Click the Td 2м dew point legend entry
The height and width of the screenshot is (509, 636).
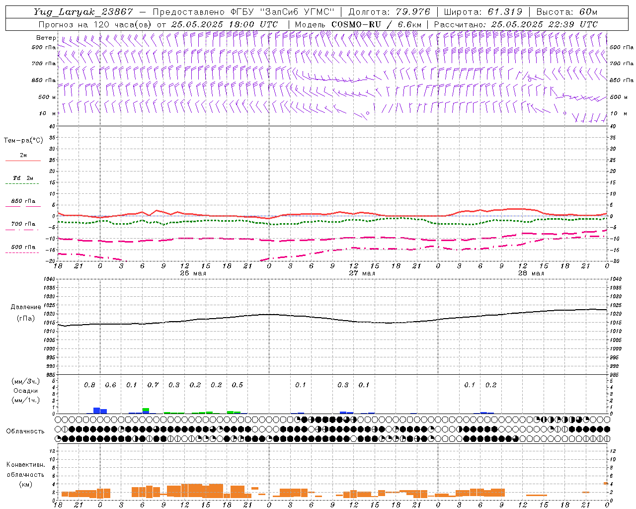pos(23,178)
